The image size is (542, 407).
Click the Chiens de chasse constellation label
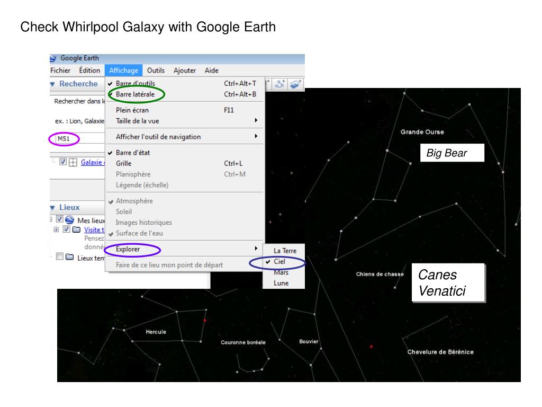tap(380, 274)
